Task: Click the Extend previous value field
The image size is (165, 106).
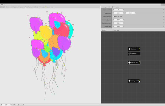Action: click(118, 23)
